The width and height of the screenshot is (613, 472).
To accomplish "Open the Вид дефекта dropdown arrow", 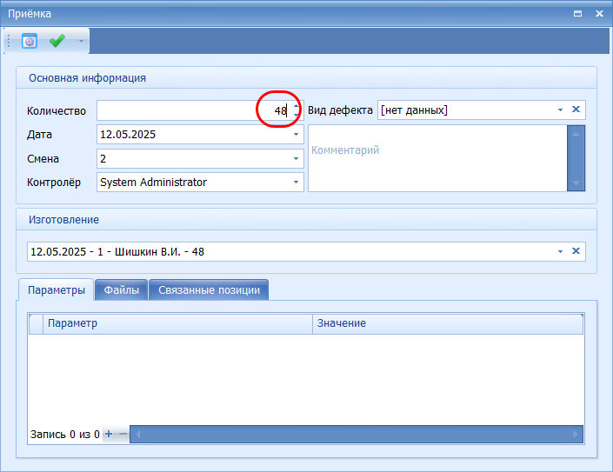I will click(560, 110).
